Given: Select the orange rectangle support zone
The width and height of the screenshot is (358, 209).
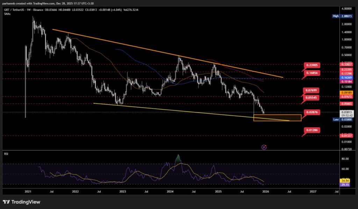Looking at the screenshot, I should click(277, 118).
